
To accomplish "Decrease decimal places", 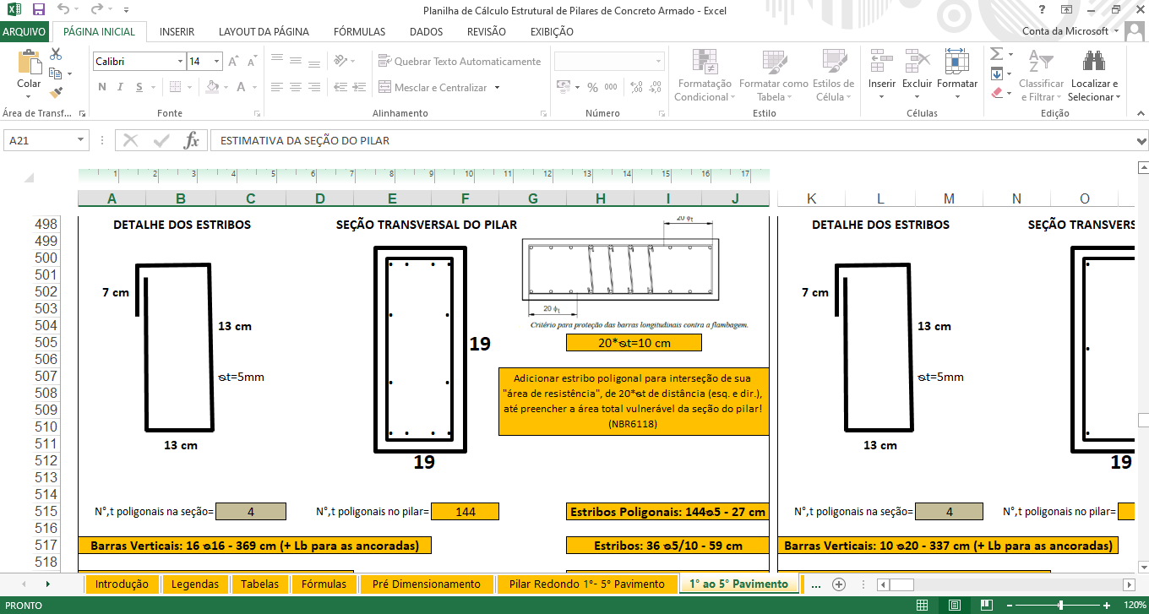I will click(x=655, y=87).
